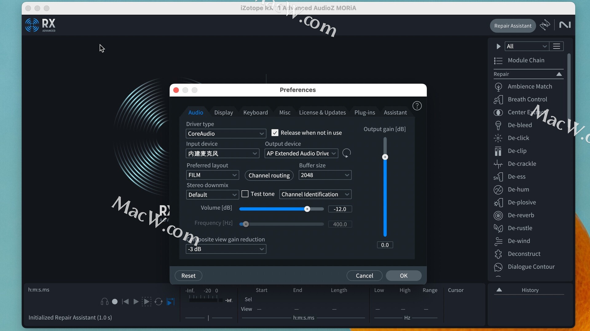Play audio with transport play button
590x331 pixels.
pos(136,302)
